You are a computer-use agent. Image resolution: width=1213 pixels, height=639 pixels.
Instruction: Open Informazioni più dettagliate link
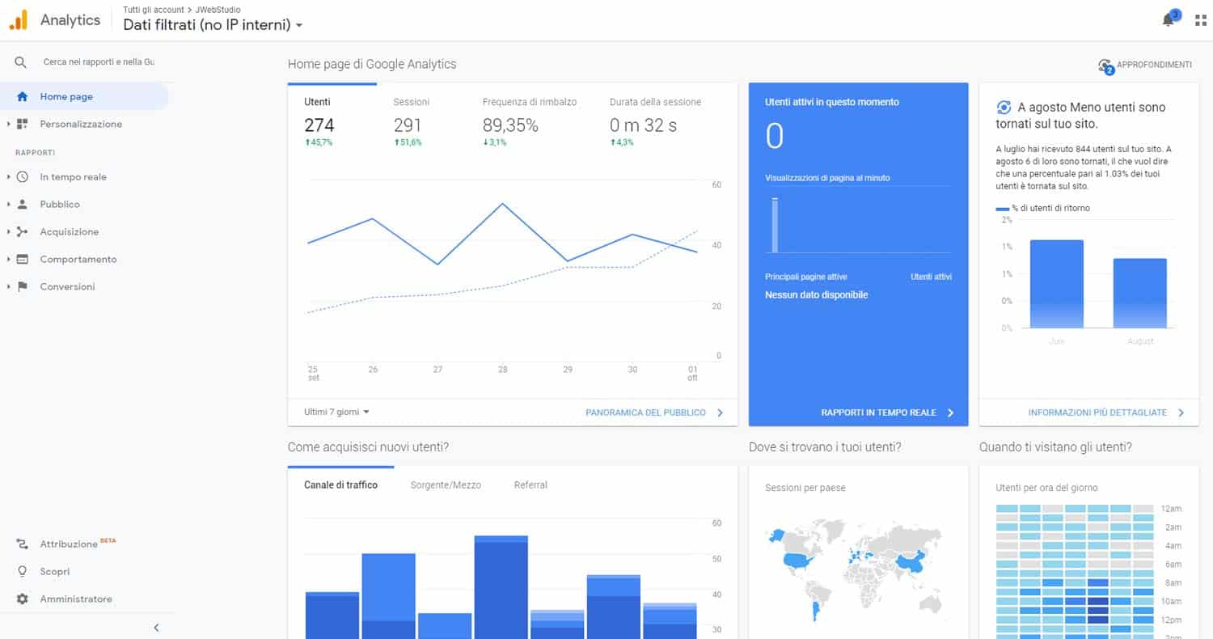1097,413
